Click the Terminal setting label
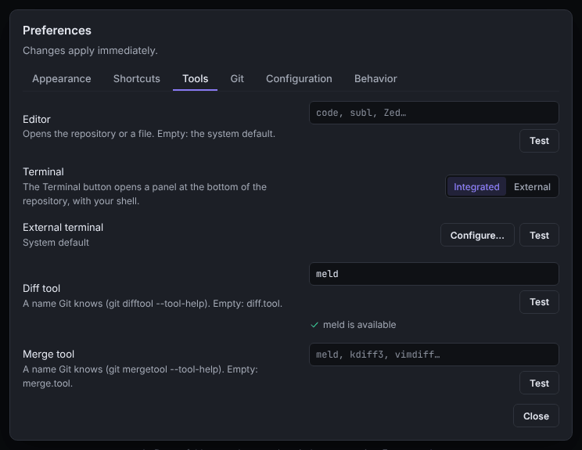The width and height of the screenshot is (582, 450). (43, 172)
